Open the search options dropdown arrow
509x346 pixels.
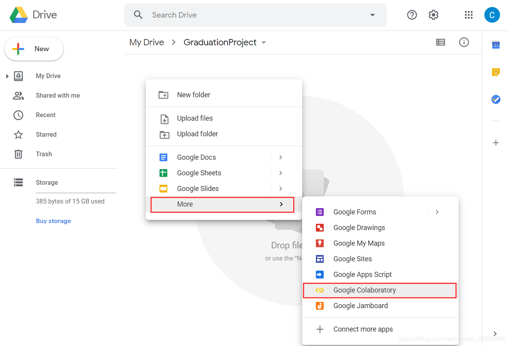(372, 15)
